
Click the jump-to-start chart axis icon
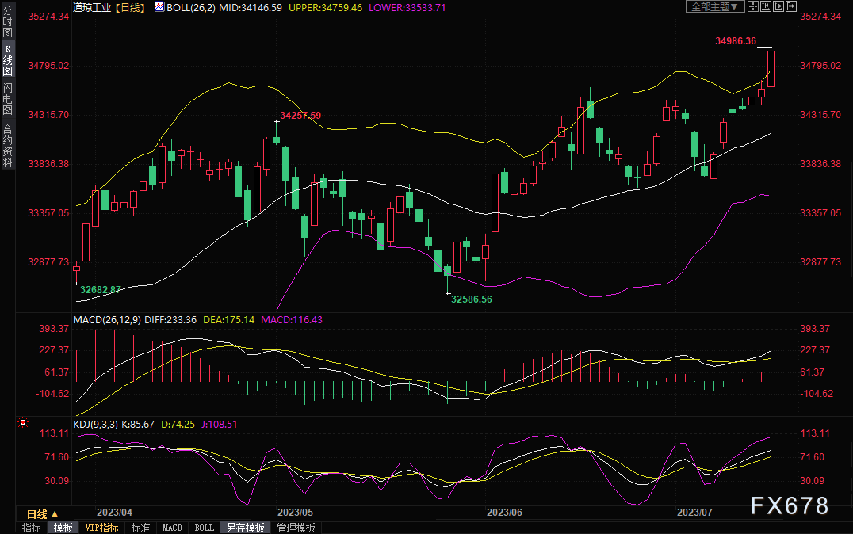pos(766,6)
